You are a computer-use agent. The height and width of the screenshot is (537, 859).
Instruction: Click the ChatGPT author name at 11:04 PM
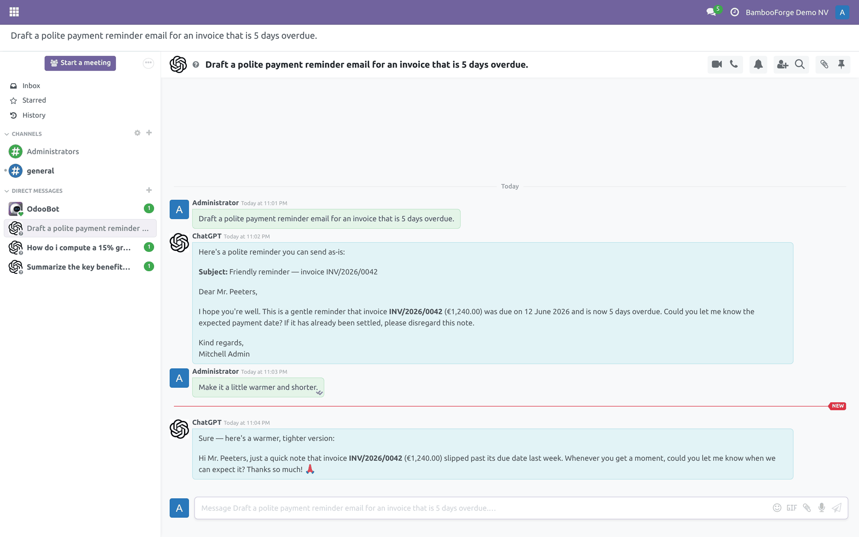coord(207,423)
